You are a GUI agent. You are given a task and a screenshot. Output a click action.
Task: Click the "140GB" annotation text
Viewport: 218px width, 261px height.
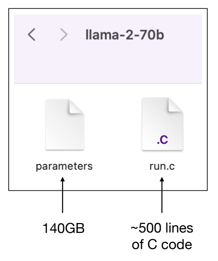pyautogui.click(x=64, y=228)
